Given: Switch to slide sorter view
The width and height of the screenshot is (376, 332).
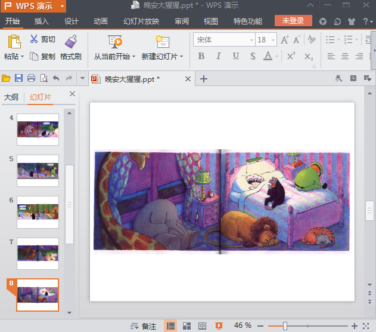Looking at the screenshot, I should point(187,326).
